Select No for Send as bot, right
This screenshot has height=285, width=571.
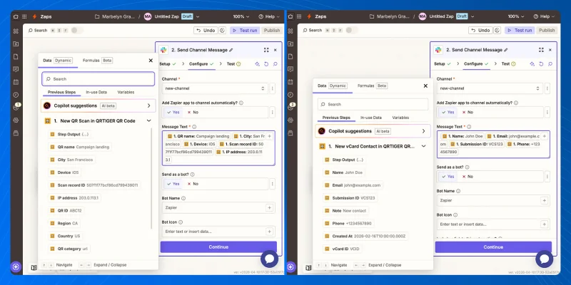click(468, 177)
